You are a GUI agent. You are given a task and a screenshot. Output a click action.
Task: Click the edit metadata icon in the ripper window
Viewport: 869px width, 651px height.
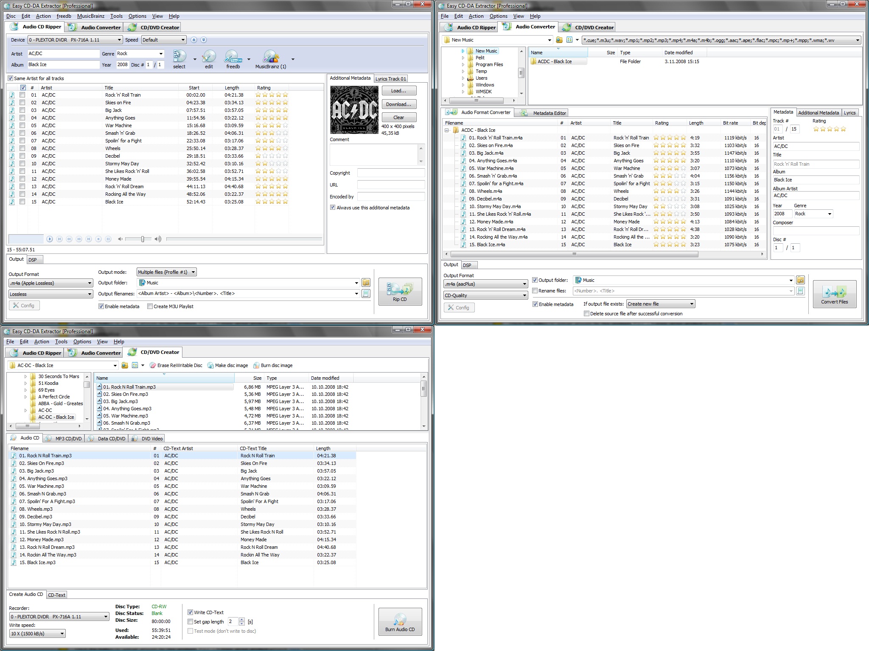click(x=209, y=56)
